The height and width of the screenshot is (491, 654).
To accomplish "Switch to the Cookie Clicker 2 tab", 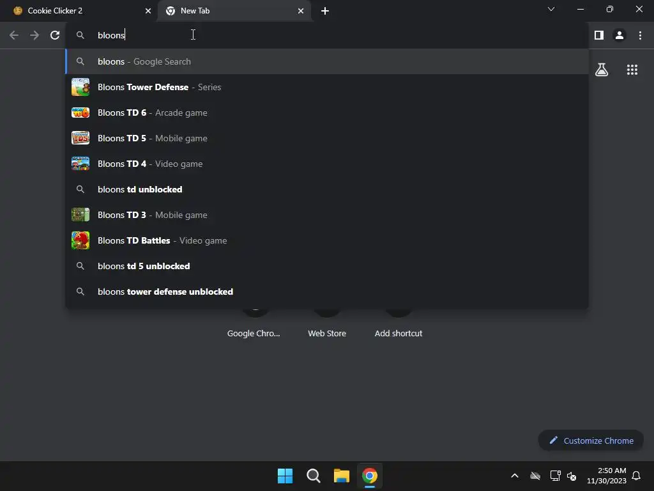I will click(x=79, y=11).
